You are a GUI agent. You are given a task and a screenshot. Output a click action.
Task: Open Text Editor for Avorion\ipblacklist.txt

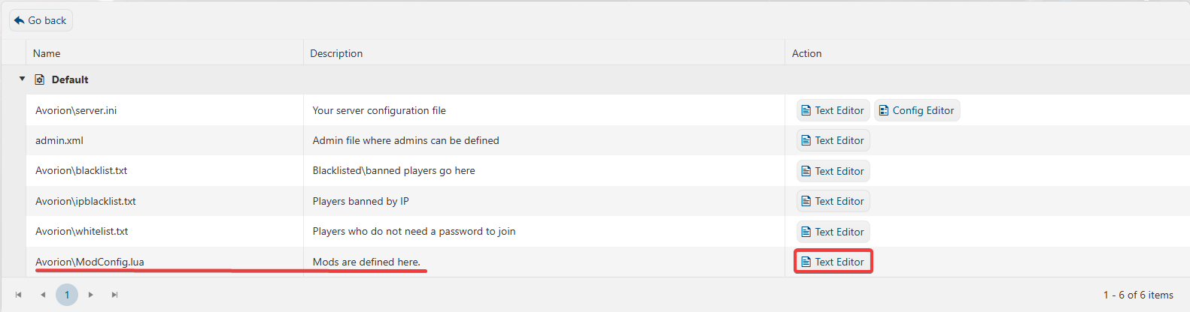click(833, 201)
